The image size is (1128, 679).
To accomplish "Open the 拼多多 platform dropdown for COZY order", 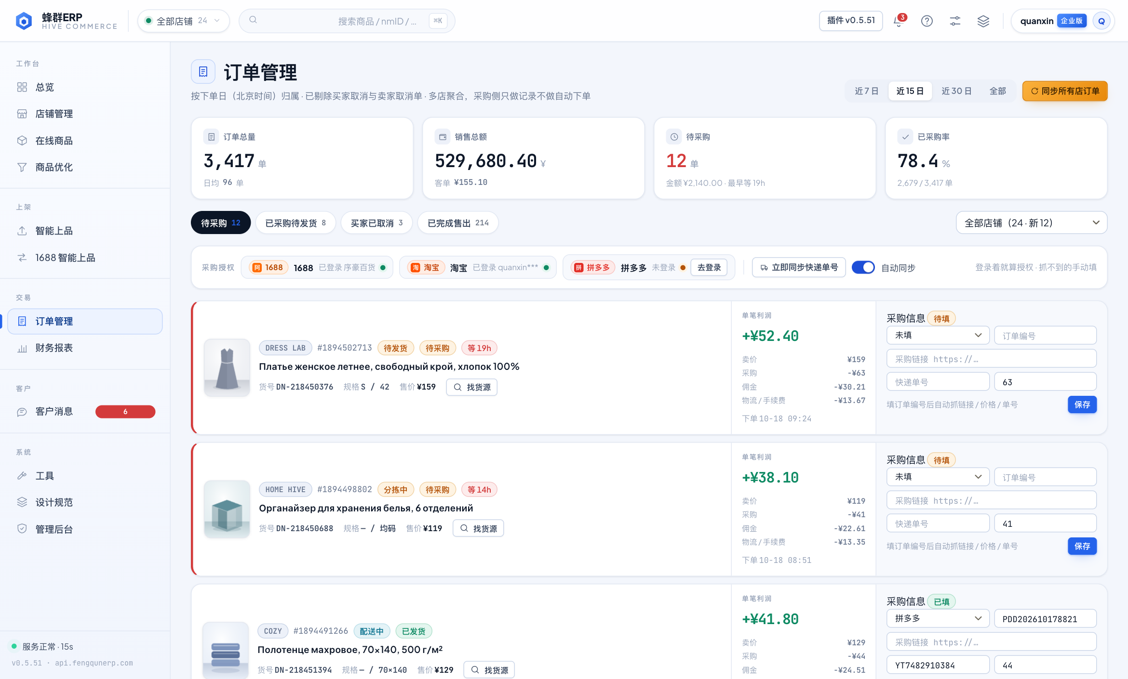I will click(938, 618).
